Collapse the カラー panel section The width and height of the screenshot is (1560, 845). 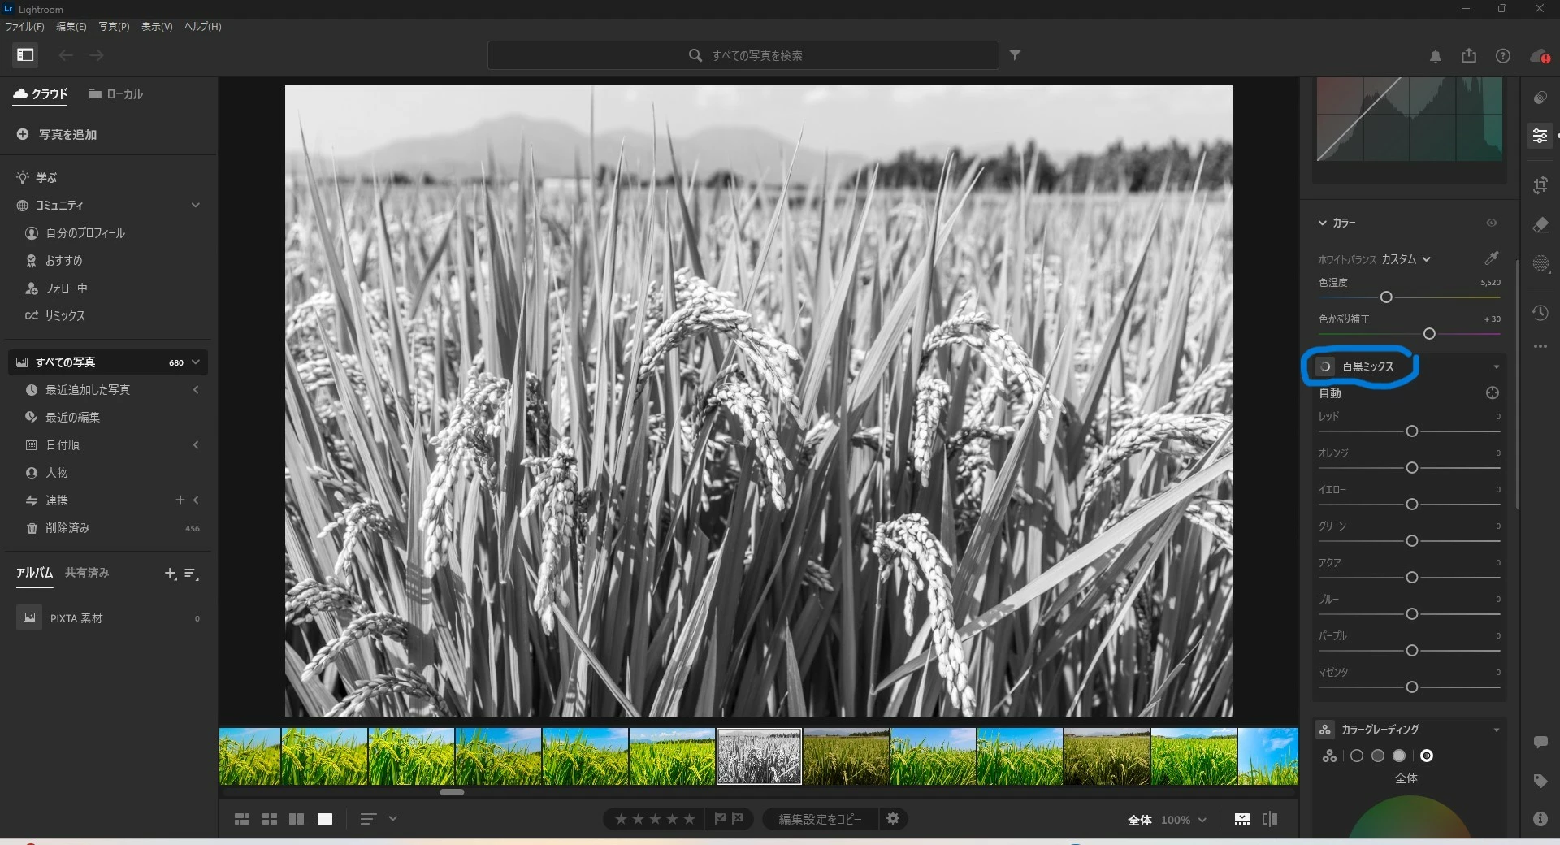pyautogui.click(x=1322, y=223)
